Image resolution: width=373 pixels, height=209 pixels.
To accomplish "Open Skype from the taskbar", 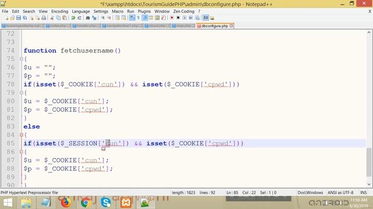I will 105,203.
